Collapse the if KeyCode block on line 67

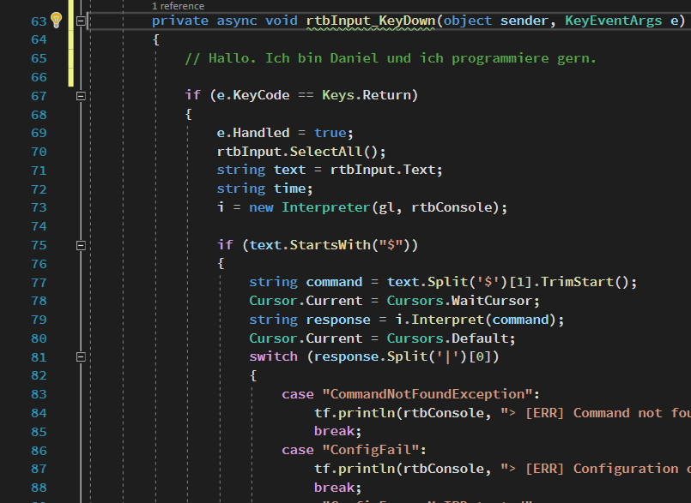(81, 96)
